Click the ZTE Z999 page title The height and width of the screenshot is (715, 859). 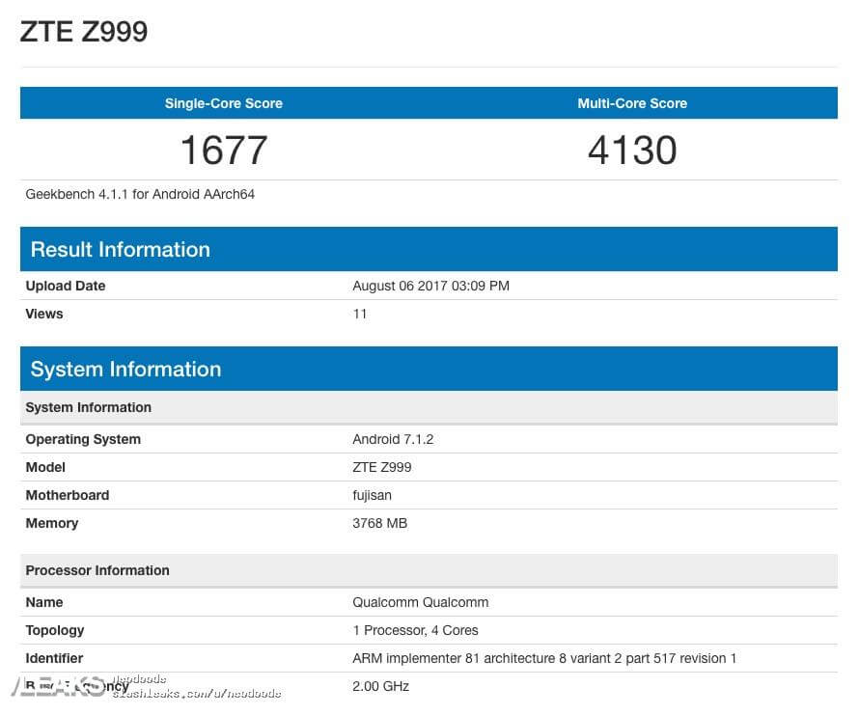pyautogui.click(x=84, y=32)
